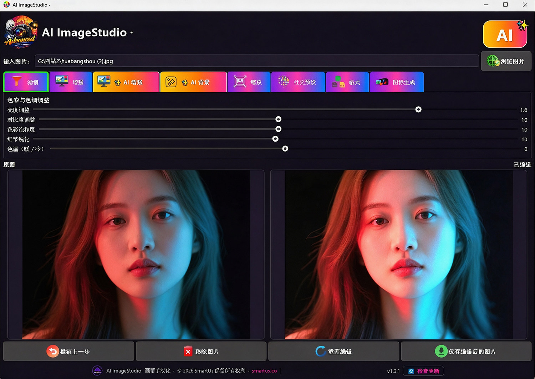Open the 滤镜 filter tab

[x=26, y=82]
